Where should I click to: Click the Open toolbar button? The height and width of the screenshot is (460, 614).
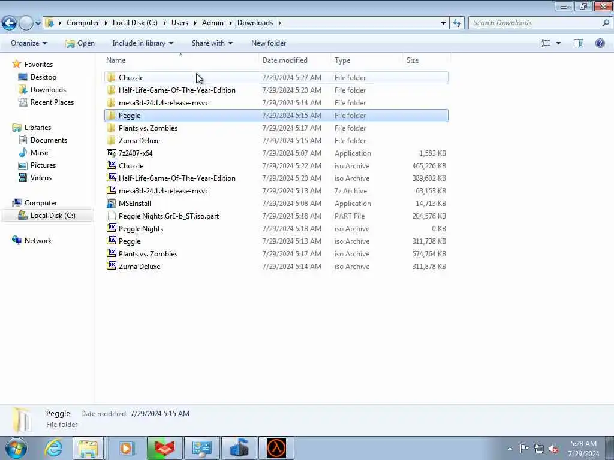80,43
